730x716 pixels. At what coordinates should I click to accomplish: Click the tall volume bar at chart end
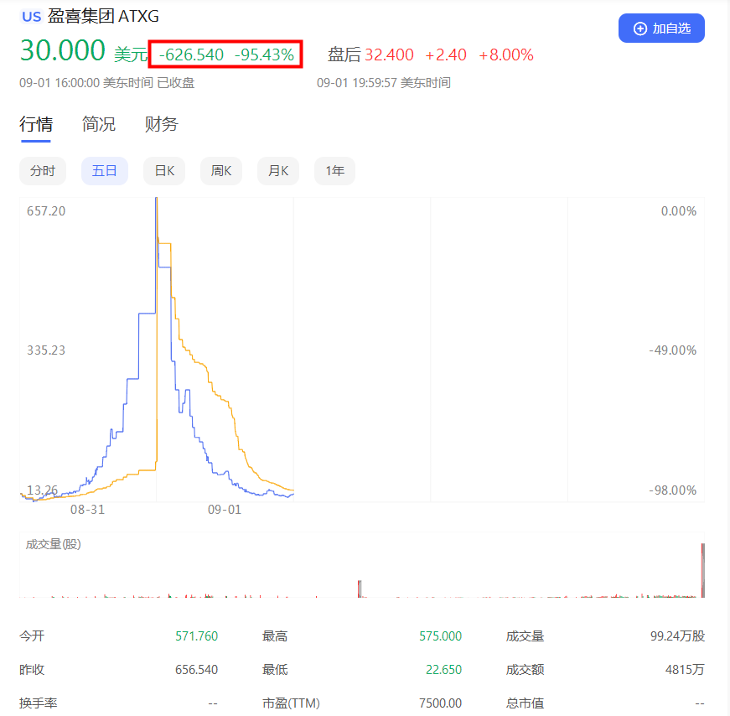pyautogui.click(x=702, y=570)
